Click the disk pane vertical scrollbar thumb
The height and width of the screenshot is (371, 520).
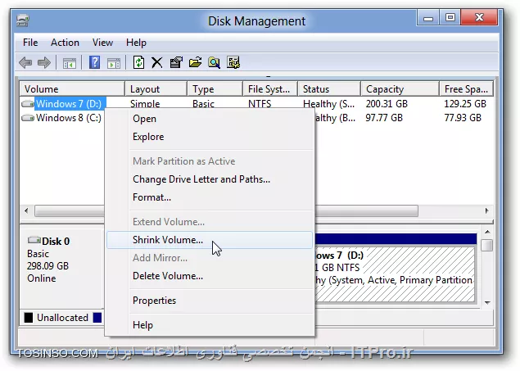click(x=487, y=246)
